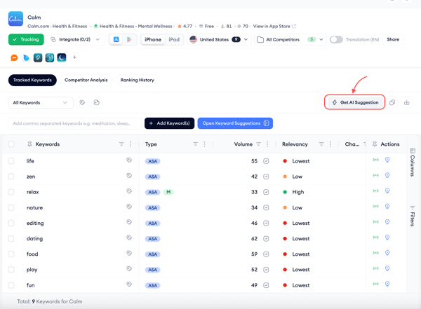Screen dimensions: 421x309
Task: Expand the Integrate (0/2) dropdown
Action: click(76, 40)
